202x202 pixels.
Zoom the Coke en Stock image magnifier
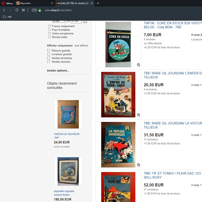point(138,65)
